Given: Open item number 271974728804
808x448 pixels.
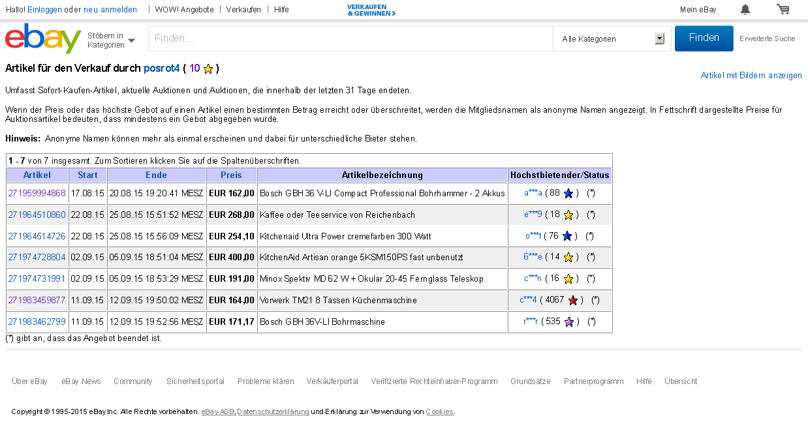Looking at the screenshot, I should coord(37,258).
